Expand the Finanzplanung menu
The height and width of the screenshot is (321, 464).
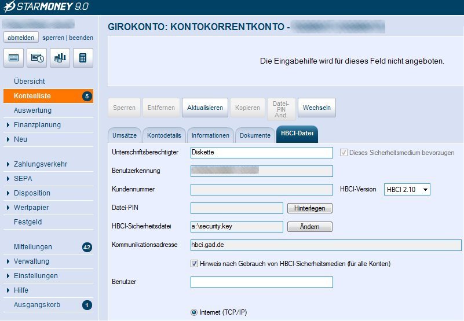click(x=8, y=125)
